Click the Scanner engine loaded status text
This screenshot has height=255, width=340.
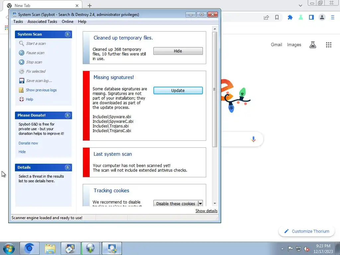click(x=47, y=218)
